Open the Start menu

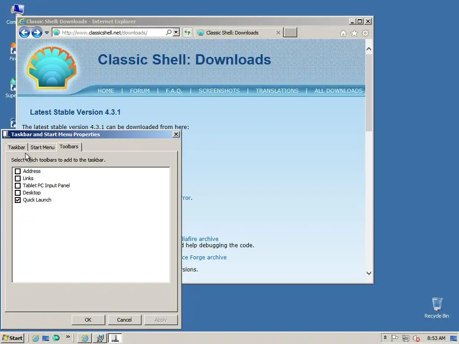[x=12, y=338]
